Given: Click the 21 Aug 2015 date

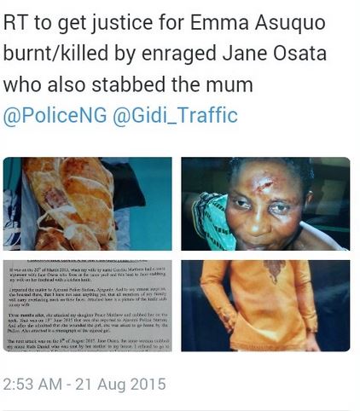Looking at the screenshot, I should pyautogui.click(x=120, y=385).
